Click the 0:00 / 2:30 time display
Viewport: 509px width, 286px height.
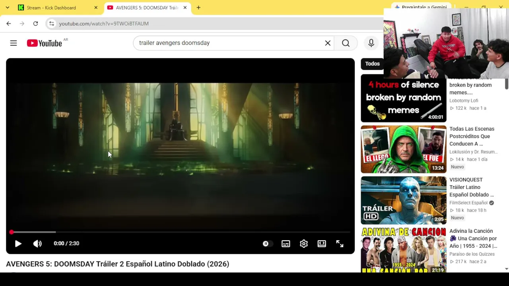[x=66, y=243]
